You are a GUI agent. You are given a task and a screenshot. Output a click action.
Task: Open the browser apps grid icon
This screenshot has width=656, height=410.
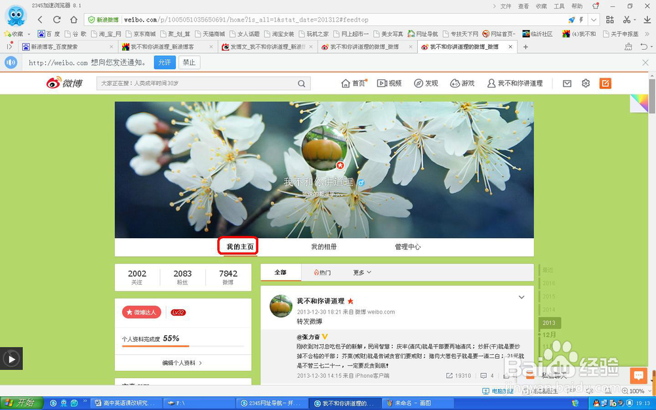pos(610,20)
